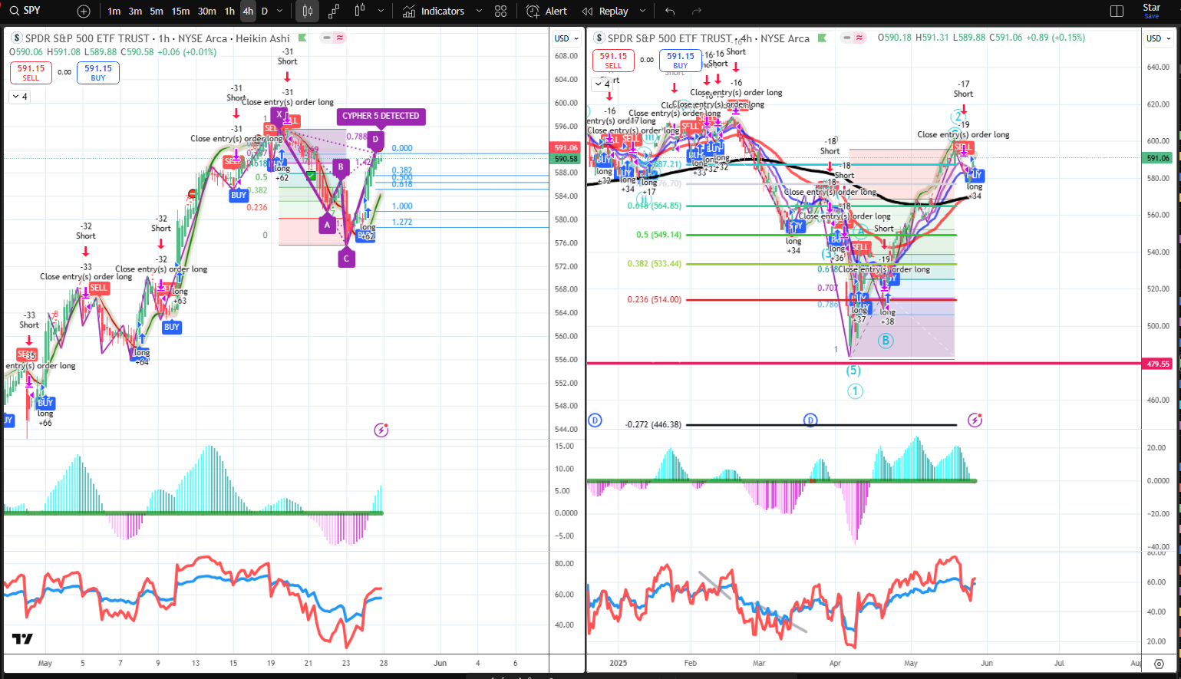
Task: Click the purple D point of the Cypher pattern
Action: point(375,139)
